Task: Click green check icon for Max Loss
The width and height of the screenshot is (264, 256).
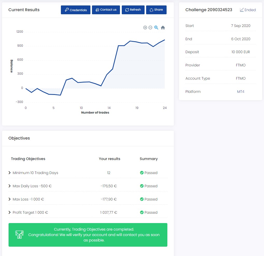Action: tap(142, 199)
